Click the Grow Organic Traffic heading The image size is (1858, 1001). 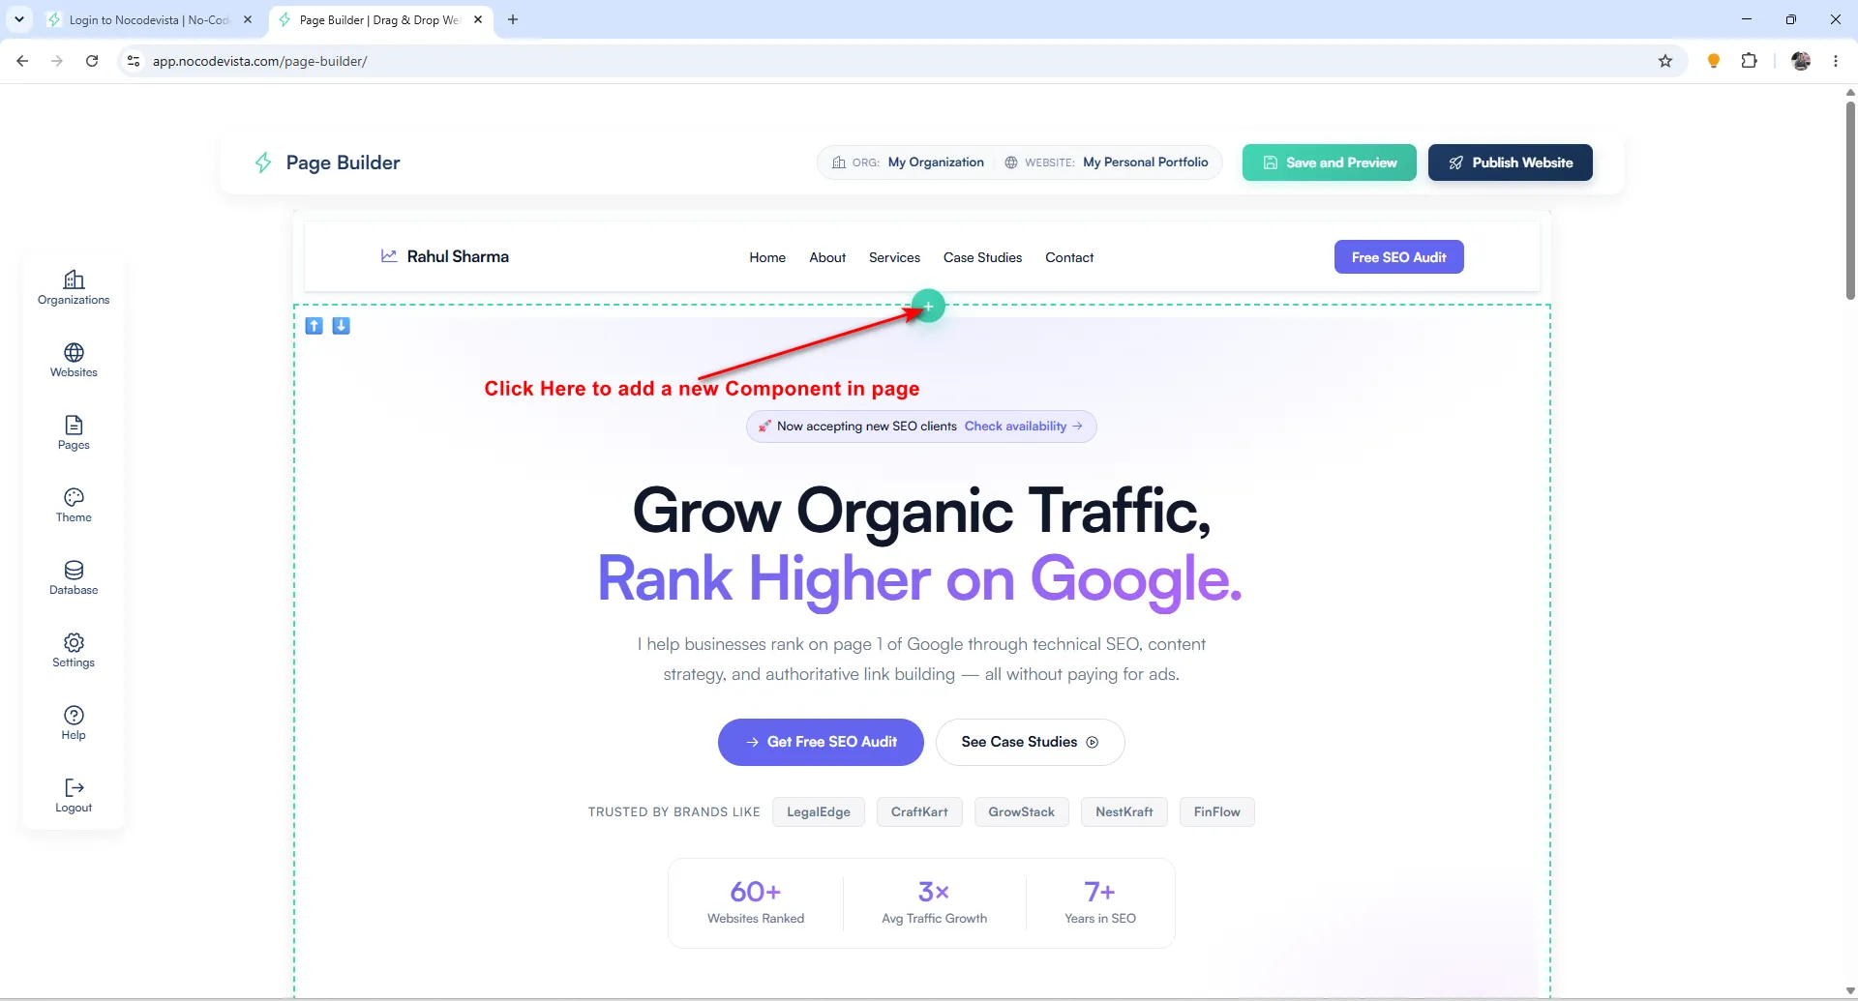921,511
